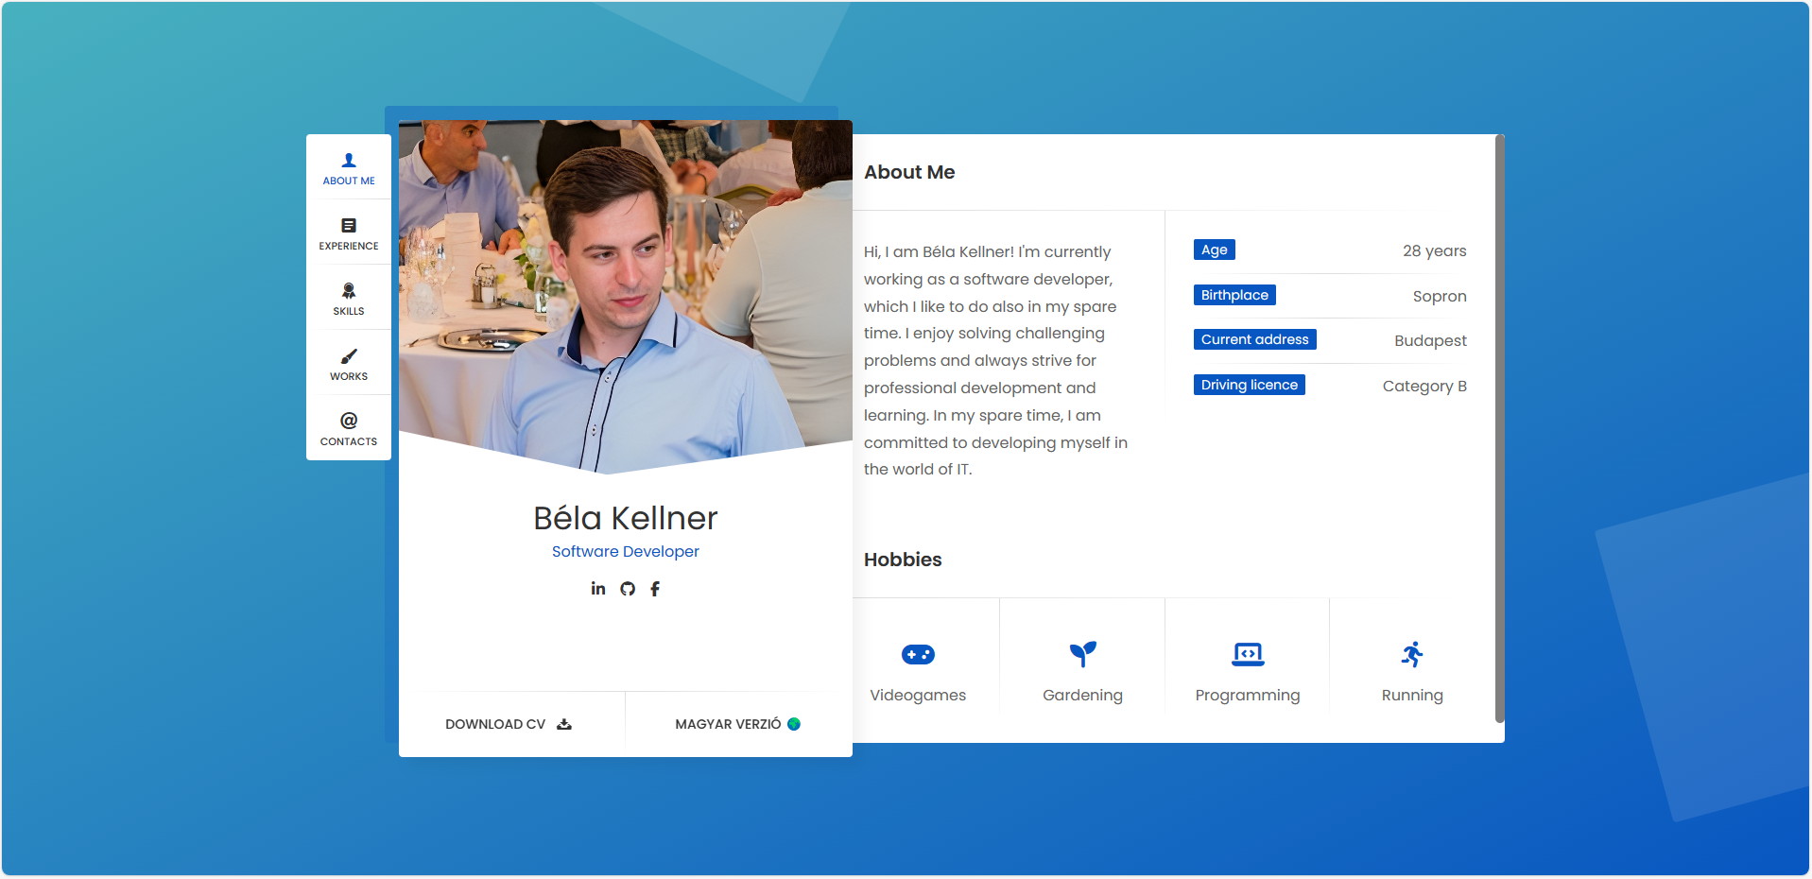1812x879 pixels.
Task: Click the Driving licence badge
Action: point(1250,385)
